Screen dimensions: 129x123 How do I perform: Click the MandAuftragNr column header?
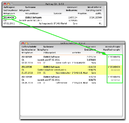coord(113,47)
